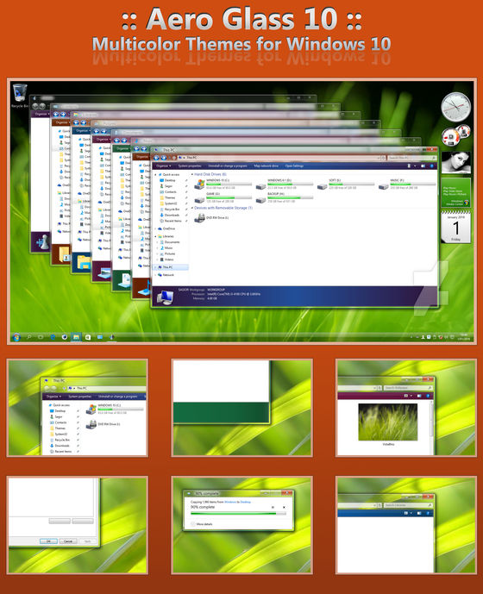The height and width of the screenshot is (594, 483).
Task: Pause the file copy operation
Action: pos(273,507)
